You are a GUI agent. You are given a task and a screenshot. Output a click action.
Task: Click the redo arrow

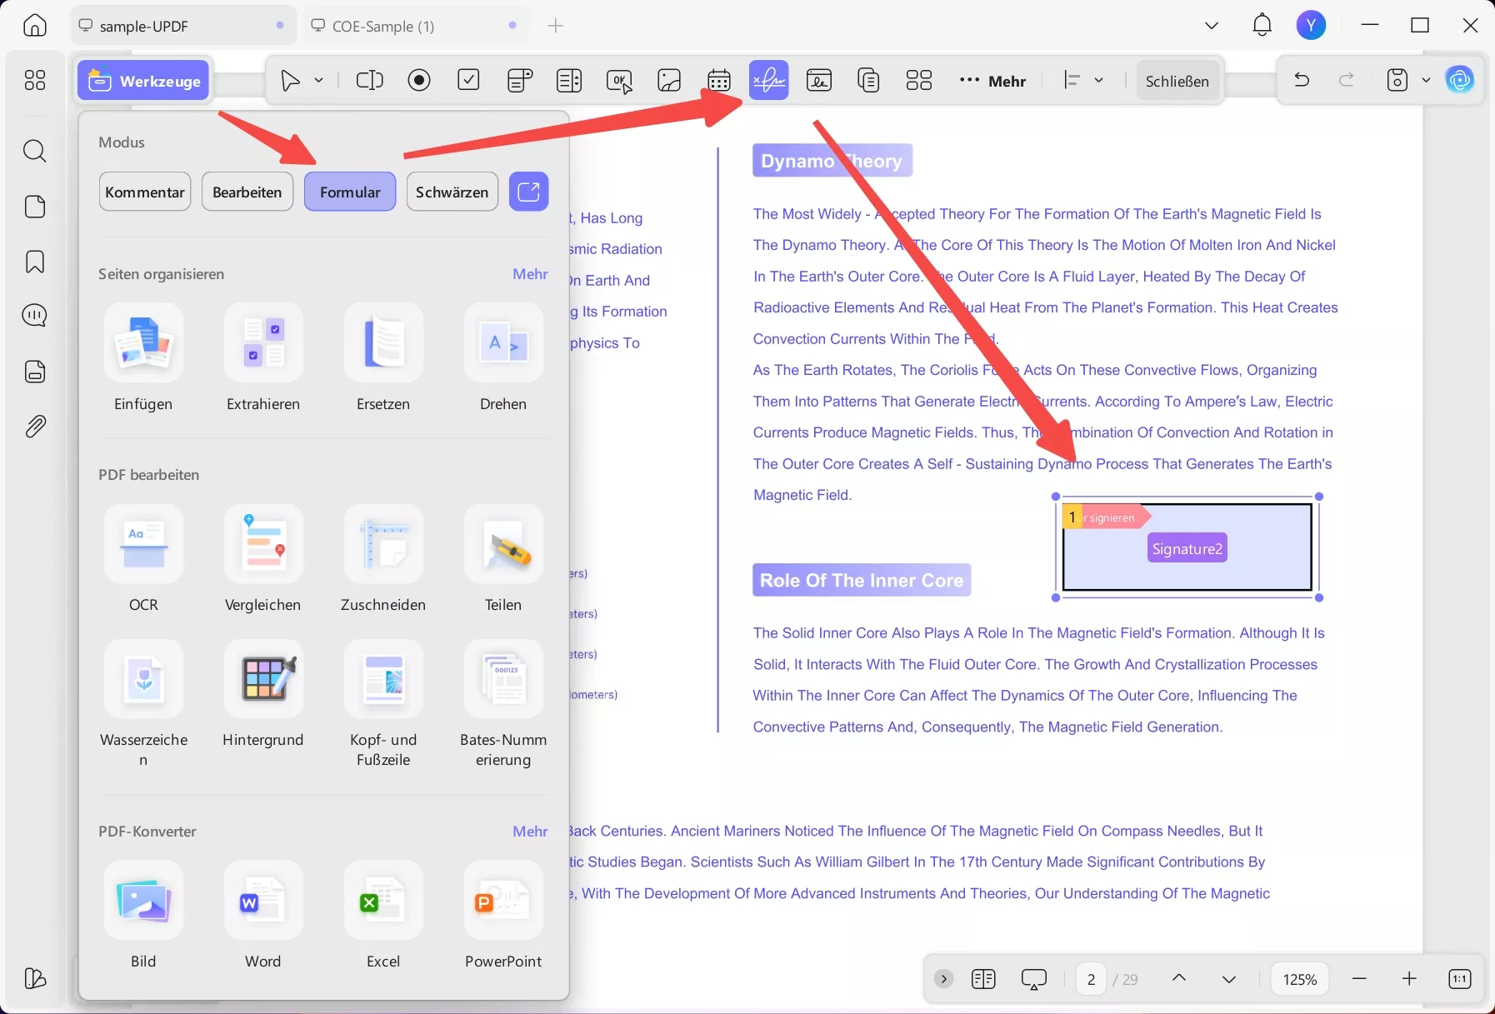(1347, 80)
